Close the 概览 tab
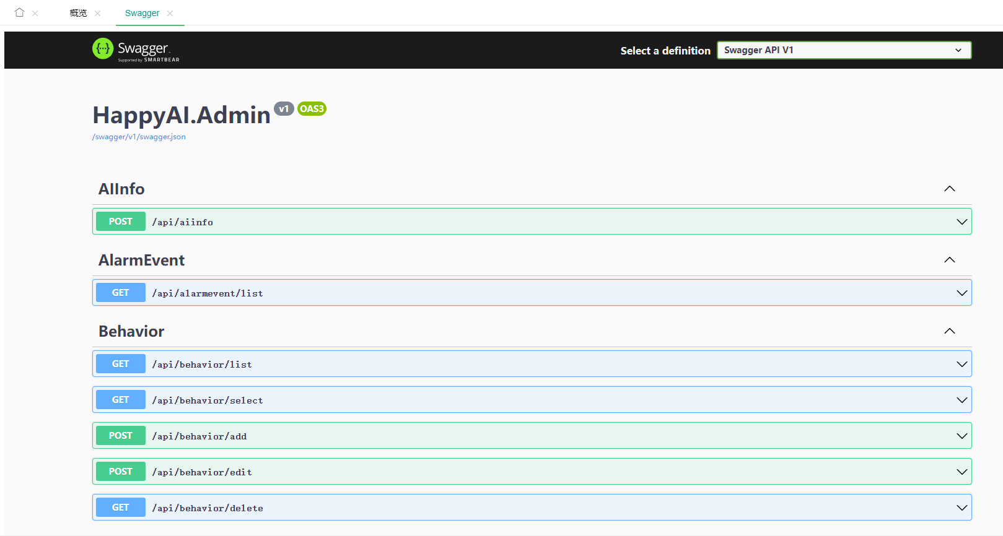 tap(98, 13)
